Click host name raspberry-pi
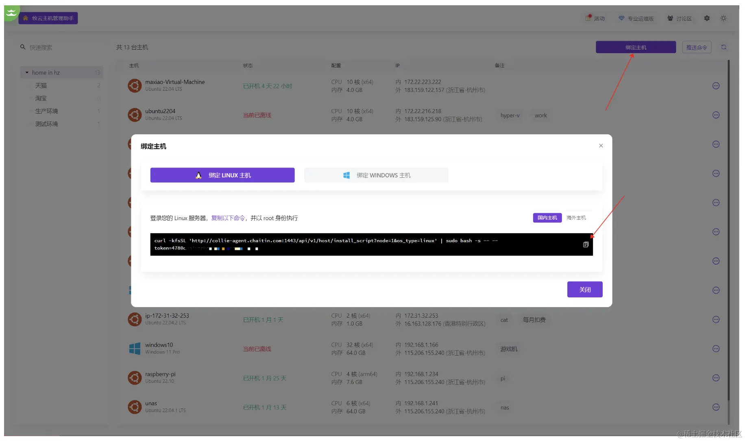Image resolution: width=745 pixels, height=441 pixels. click(x=160, y=374)
